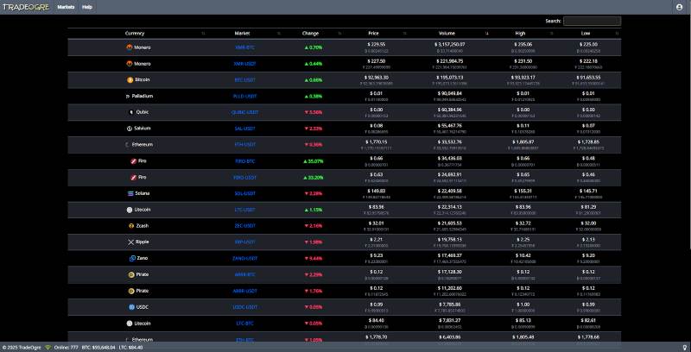Focus the Search input field

[x=592, y=21]
